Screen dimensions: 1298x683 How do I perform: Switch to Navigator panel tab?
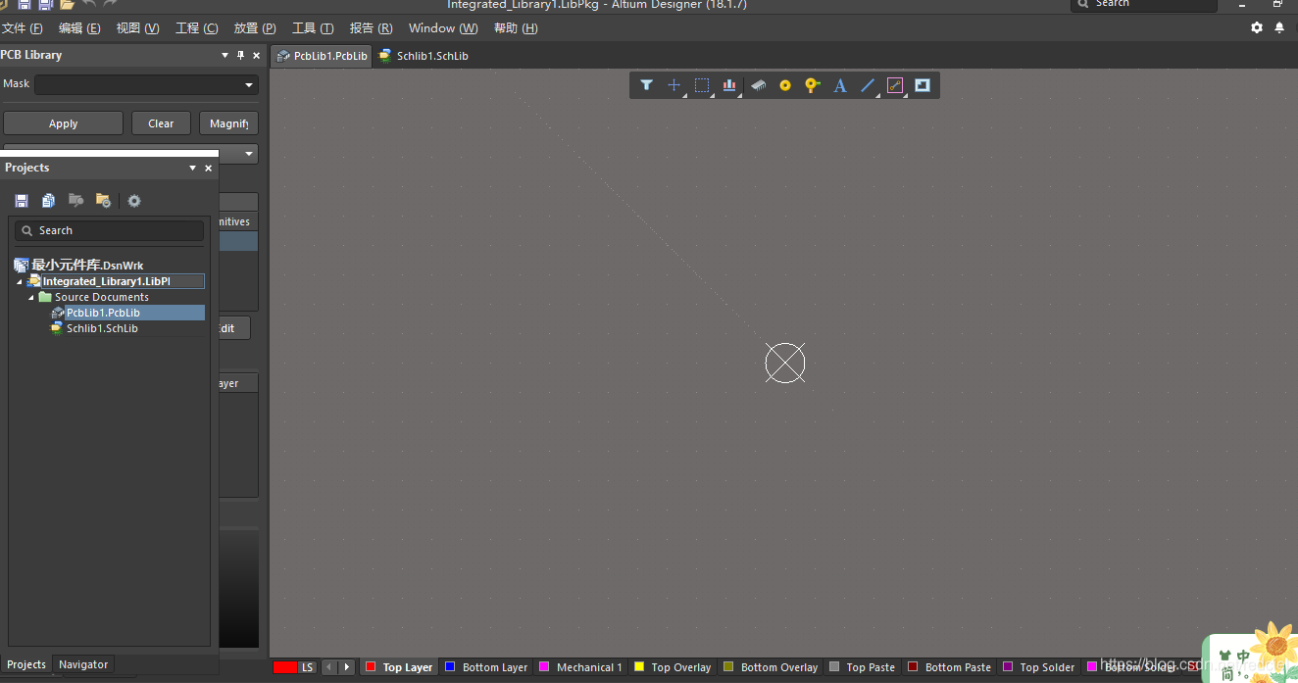83,664
